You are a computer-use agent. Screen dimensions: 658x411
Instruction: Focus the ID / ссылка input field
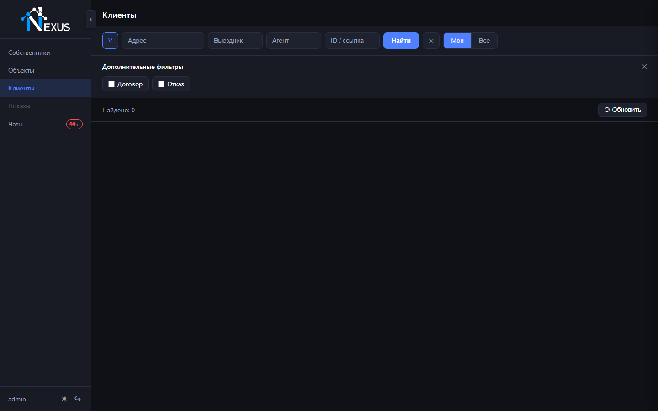tap(352, 41)
